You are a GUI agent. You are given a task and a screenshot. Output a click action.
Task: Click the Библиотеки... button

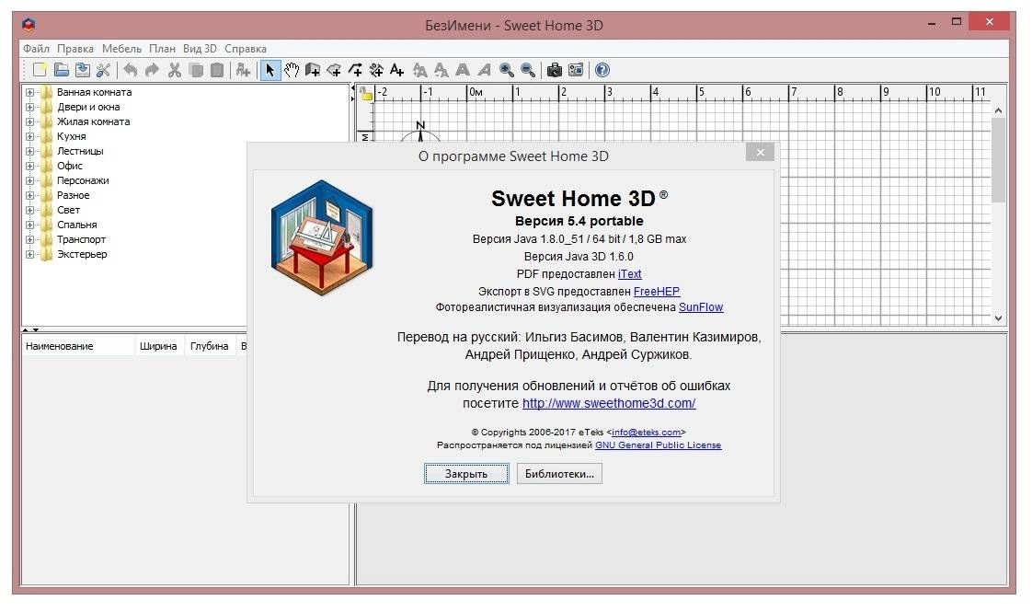pos(559,474)
